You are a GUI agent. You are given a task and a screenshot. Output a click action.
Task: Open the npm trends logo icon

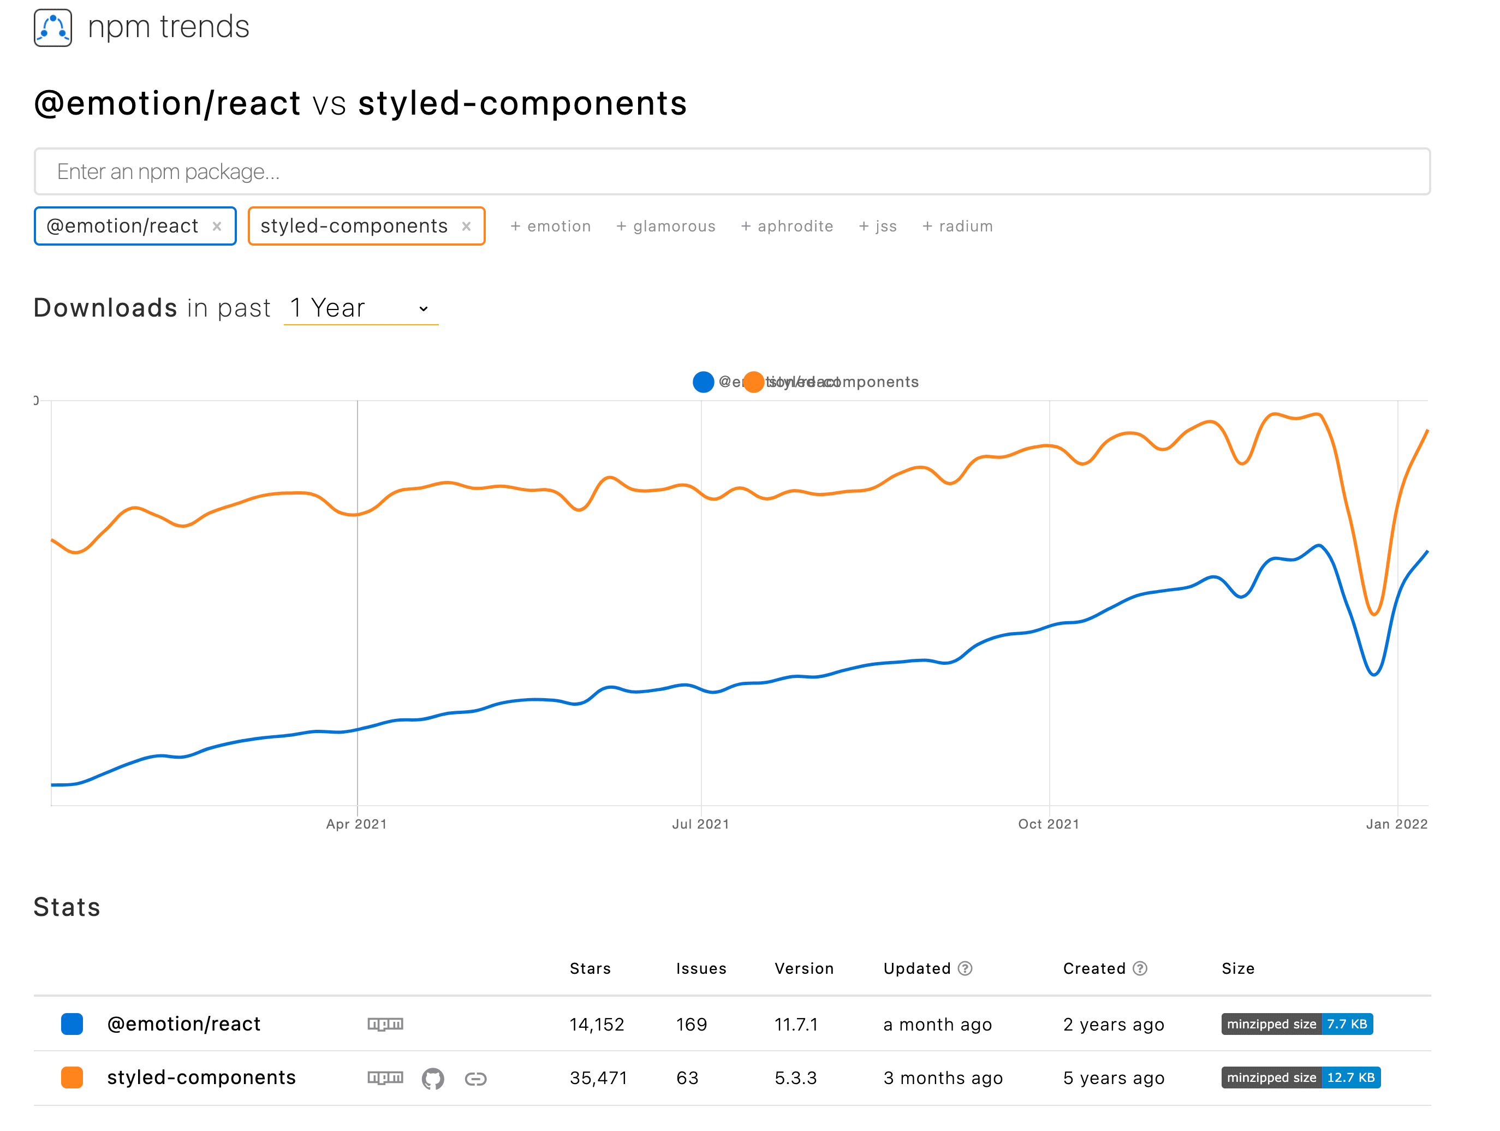52,27
